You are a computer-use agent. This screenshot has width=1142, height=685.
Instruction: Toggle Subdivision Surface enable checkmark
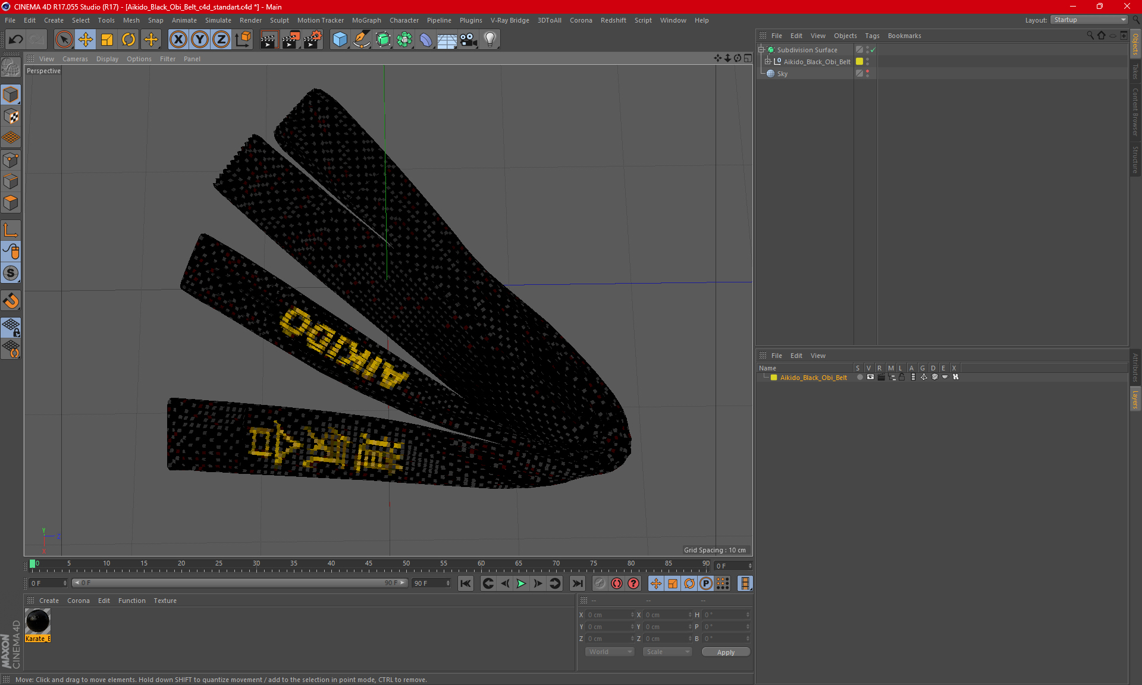[x=873, y=50]
